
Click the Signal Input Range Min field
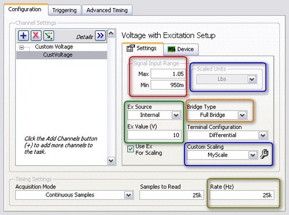[x=168, y=85]
